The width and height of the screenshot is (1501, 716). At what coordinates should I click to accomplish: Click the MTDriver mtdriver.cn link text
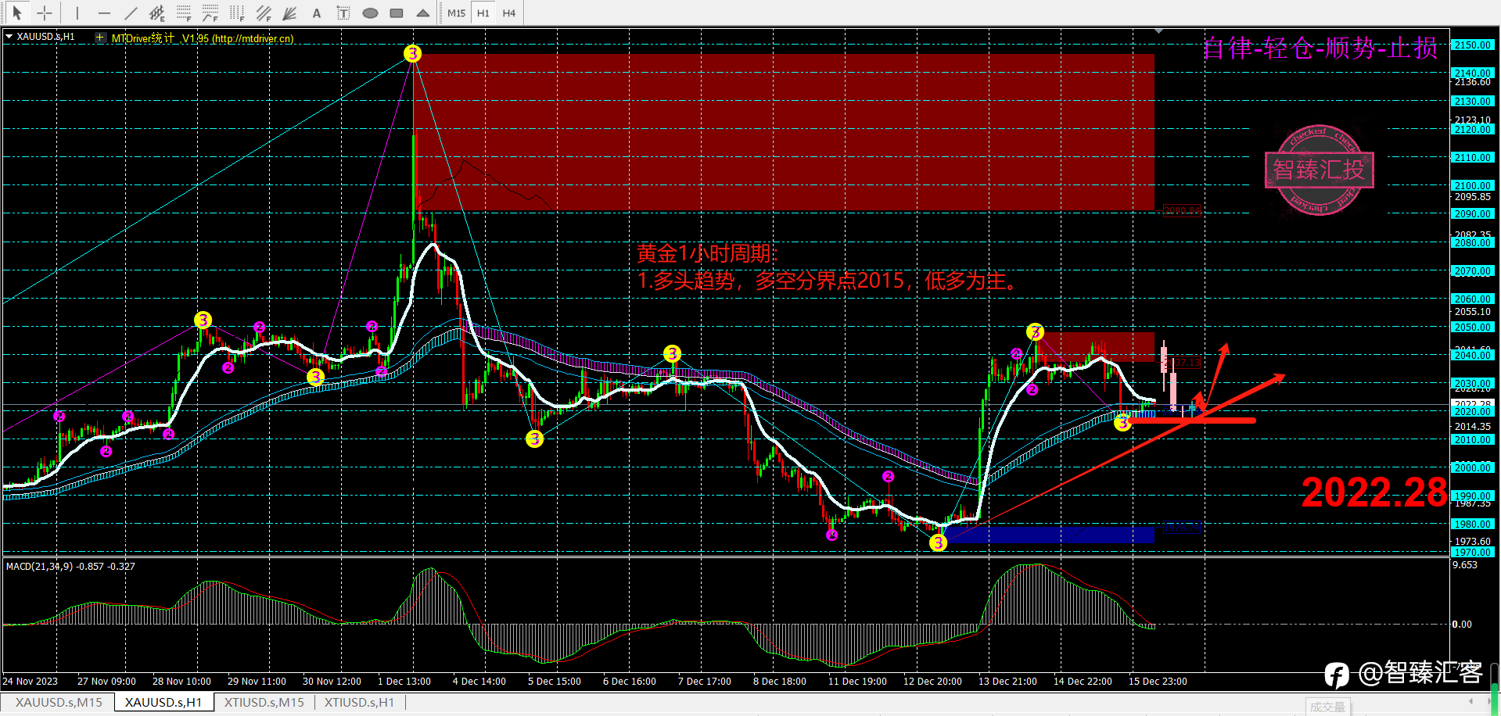pos(254,38)
